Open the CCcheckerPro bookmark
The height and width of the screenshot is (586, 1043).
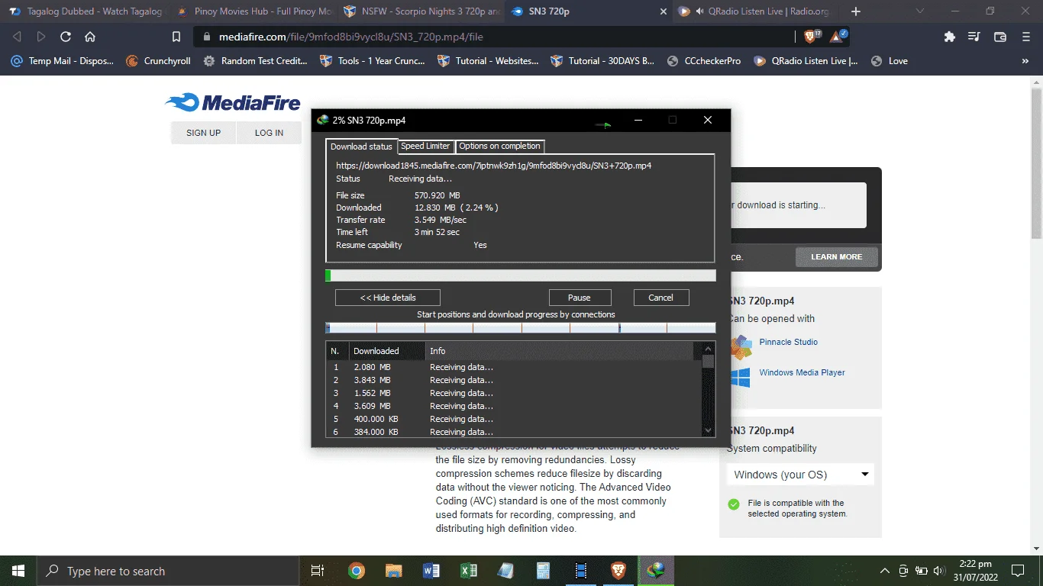click(x=703, y=61)
